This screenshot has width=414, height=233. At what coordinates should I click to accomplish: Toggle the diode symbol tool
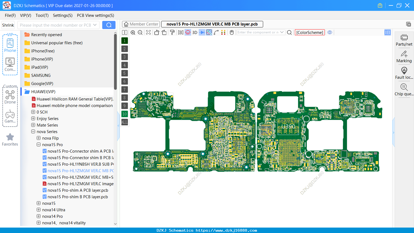[x=202, y=32]
